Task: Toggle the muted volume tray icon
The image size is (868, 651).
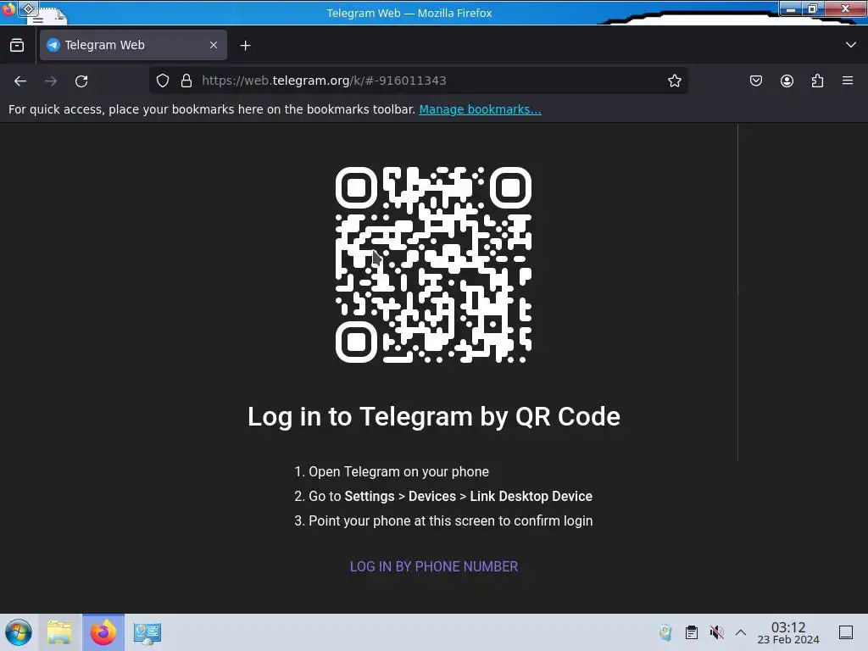Action: [716, 632]
